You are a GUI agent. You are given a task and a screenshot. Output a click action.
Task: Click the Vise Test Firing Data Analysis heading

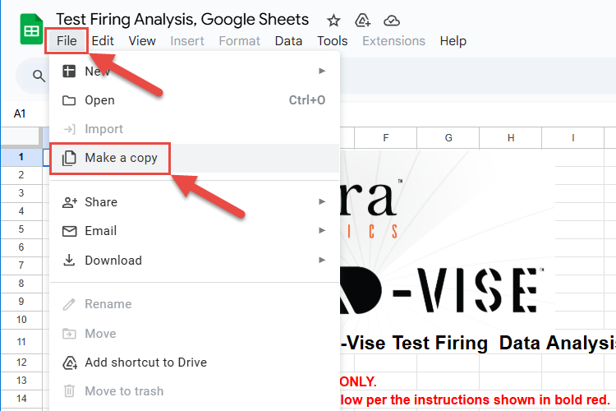[478, 343]
